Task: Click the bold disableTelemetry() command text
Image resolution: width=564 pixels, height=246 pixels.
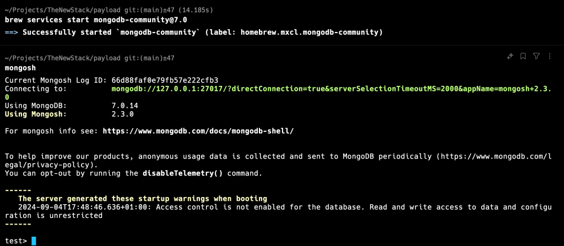Action: [x=183, y=173]
